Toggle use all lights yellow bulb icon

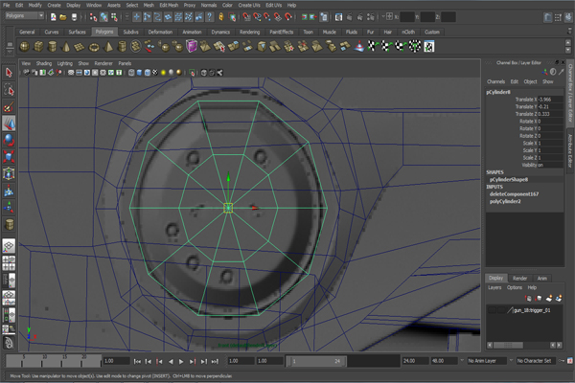(163, 73)
